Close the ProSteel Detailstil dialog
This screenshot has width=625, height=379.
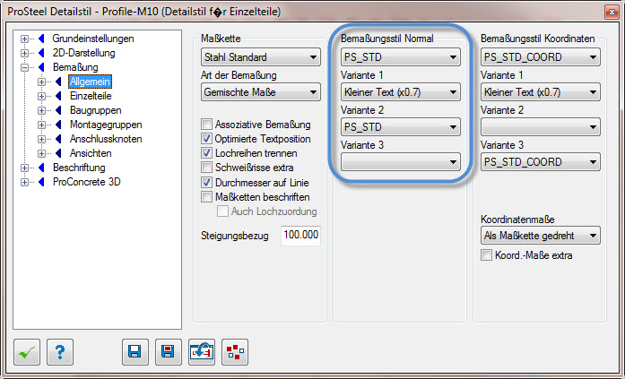(612, 12)
